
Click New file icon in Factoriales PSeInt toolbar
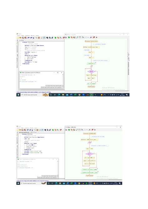tap(17, 38)
